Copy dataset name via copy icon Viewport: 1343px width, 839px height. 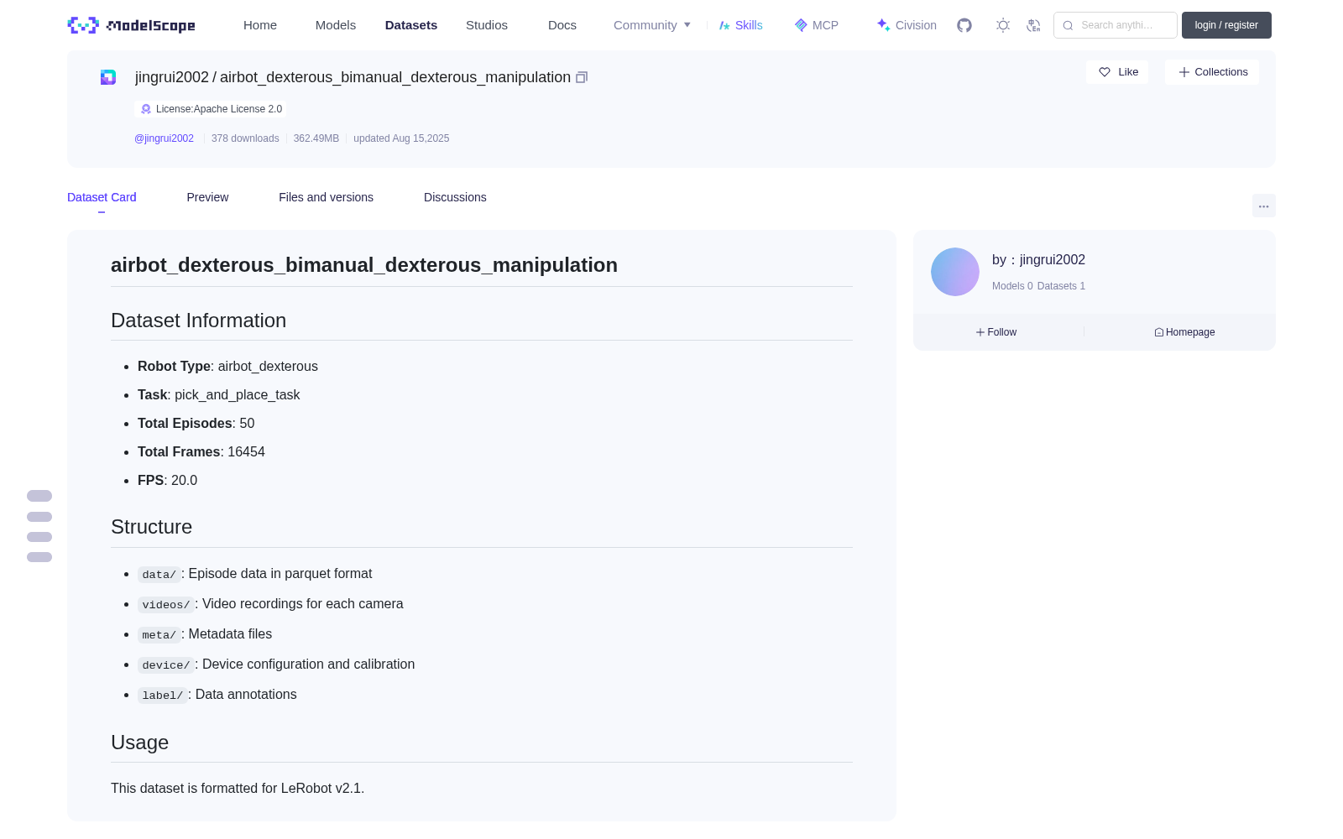pyautogui.click(x=582, y=77)
